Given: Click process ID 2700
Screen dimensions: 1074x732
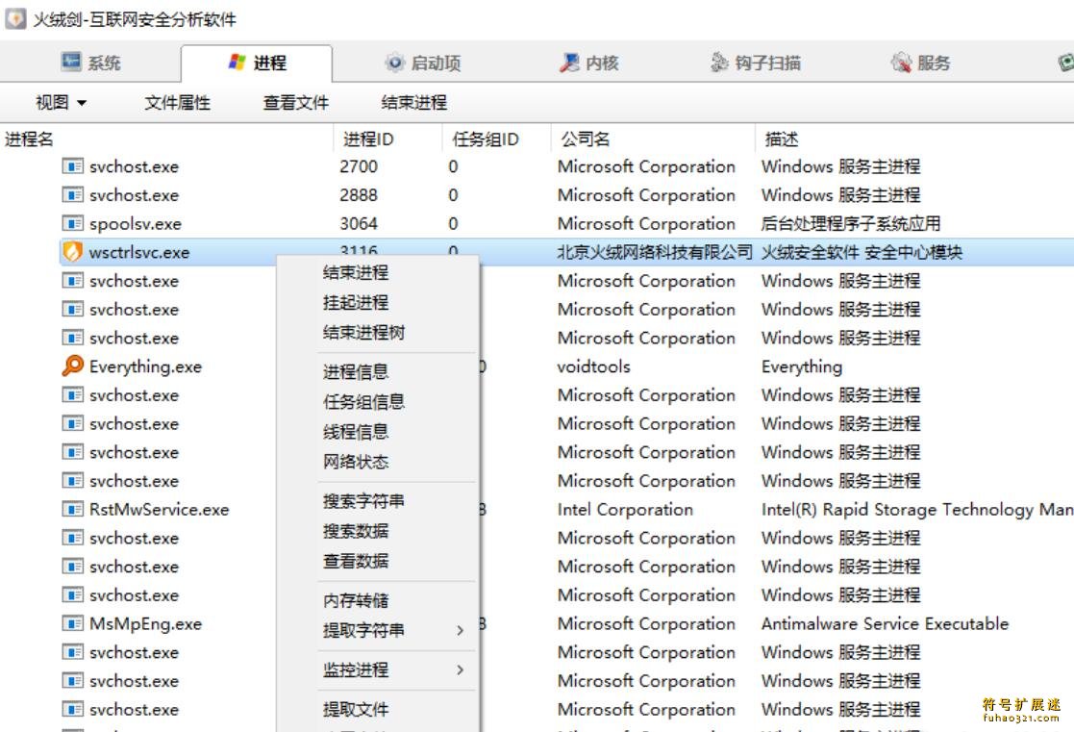Looking at the screenshot, I should point(359,166).
